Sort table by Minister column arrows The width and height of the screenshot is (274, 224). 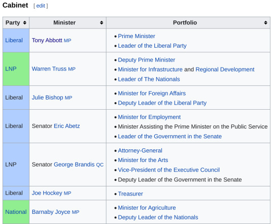(x=101, y=22)
